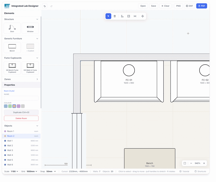Screen dimensions: 216x182
Task: Open the Grid 1000mm dropdown
Action: pos(32,171)
